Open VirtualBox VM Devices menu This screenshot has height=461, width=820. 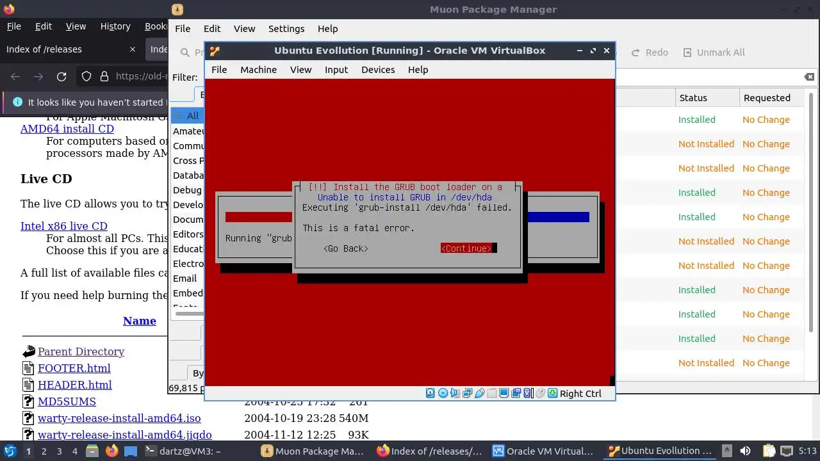coord(378,70)
